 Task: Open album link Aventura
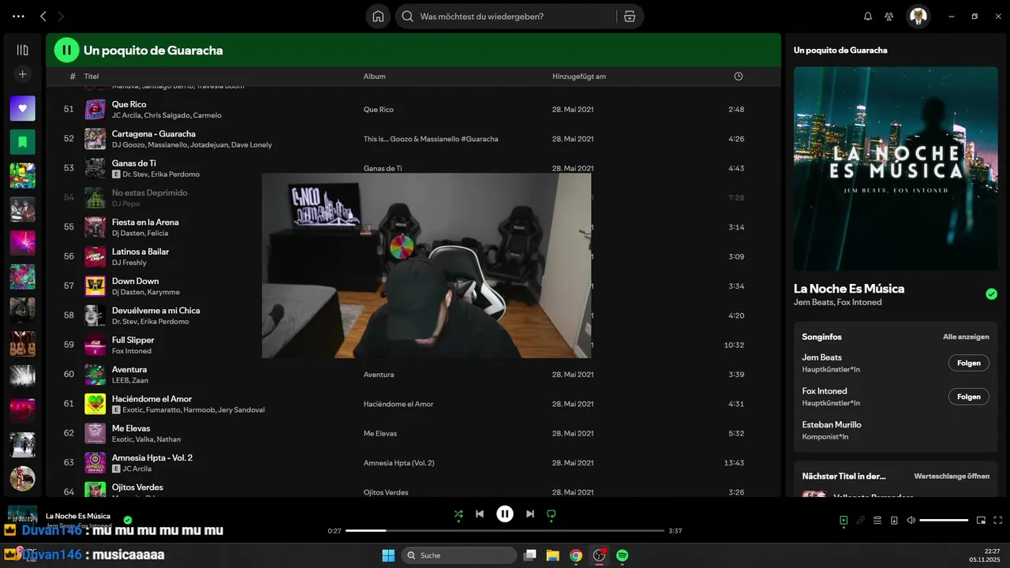point(379,375)
